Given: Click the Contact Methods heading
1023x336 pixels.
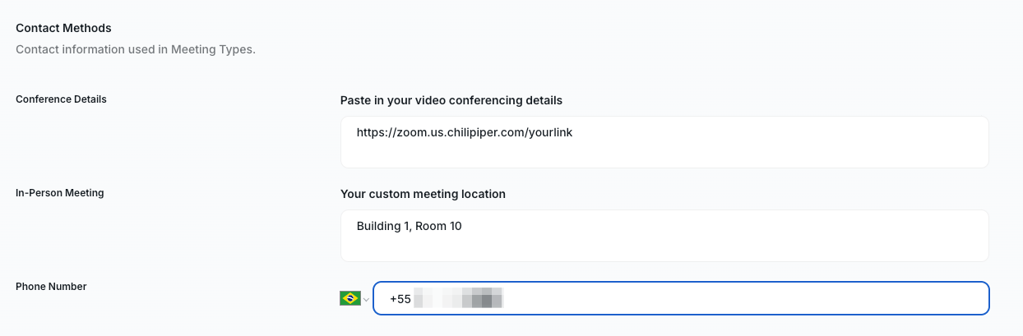Looking at the screenshot, I should [x=63, y=28].
